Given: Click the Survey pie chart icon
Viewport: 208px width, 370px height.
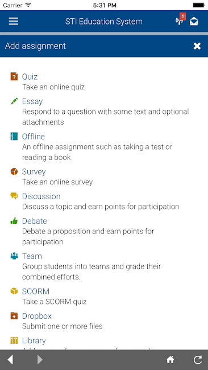Looking at the screenshot, I should click(14, 171).
